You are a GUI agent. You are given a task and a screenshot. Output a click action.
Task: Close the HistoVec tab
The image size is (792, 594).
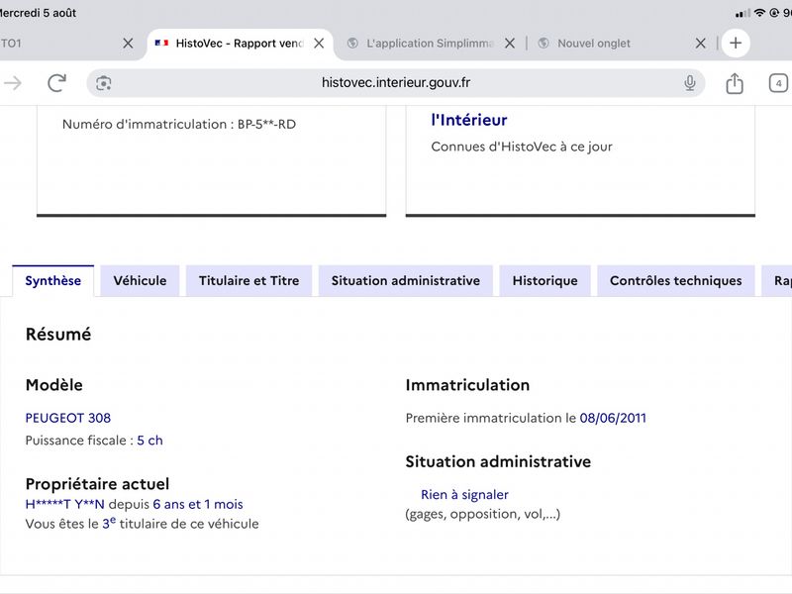click(x=319, y=44)
